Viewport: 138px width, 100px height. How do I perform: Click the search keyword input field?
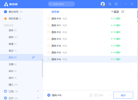[61, 4]
